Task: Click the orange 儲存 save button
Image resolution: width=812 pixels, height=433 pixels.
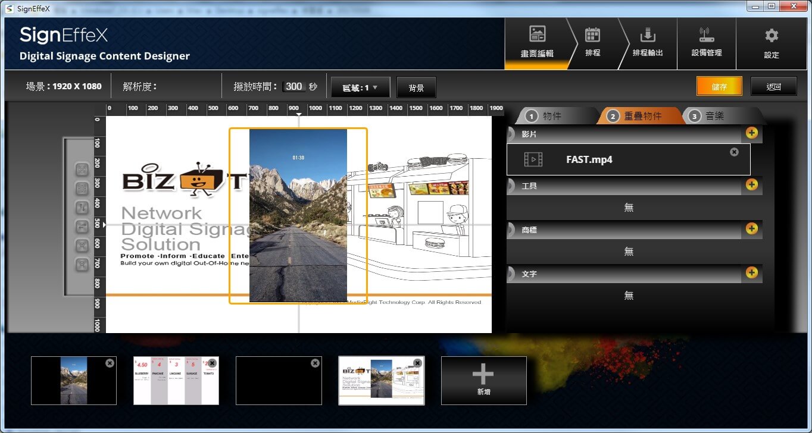Action: 719,87
